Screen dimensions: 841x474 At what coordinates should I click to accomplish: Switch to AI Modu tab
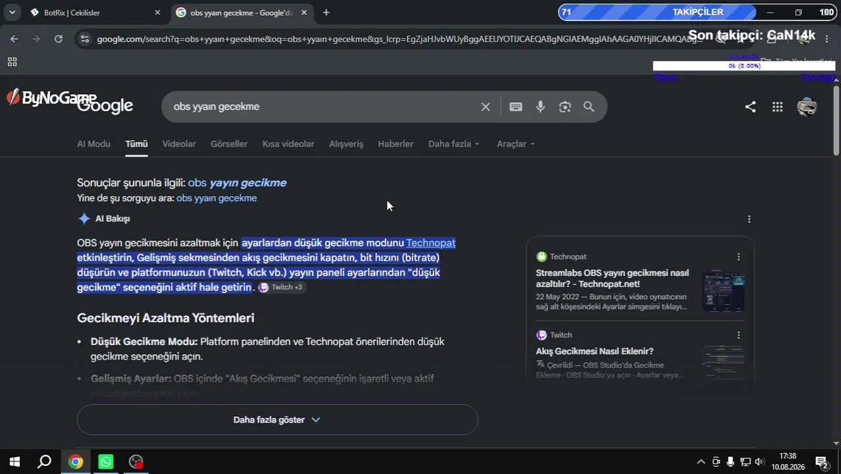pos(93,144)
